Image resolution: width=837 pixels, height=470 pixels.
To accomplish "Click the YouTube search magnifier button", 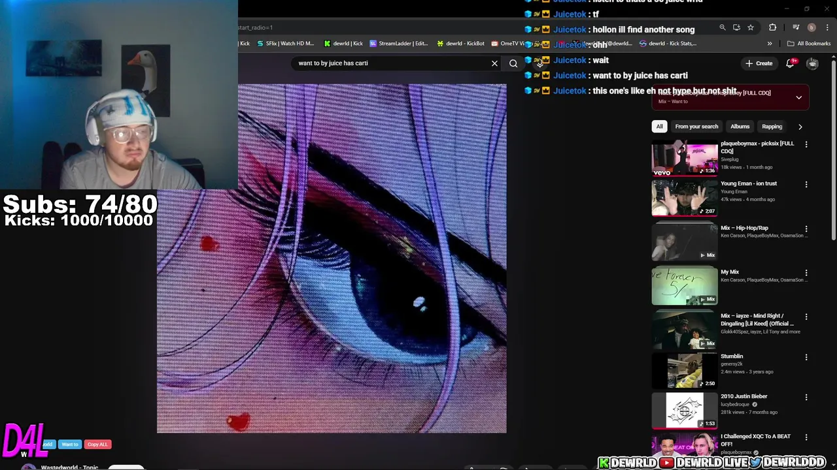I will [x=513, y=63].
